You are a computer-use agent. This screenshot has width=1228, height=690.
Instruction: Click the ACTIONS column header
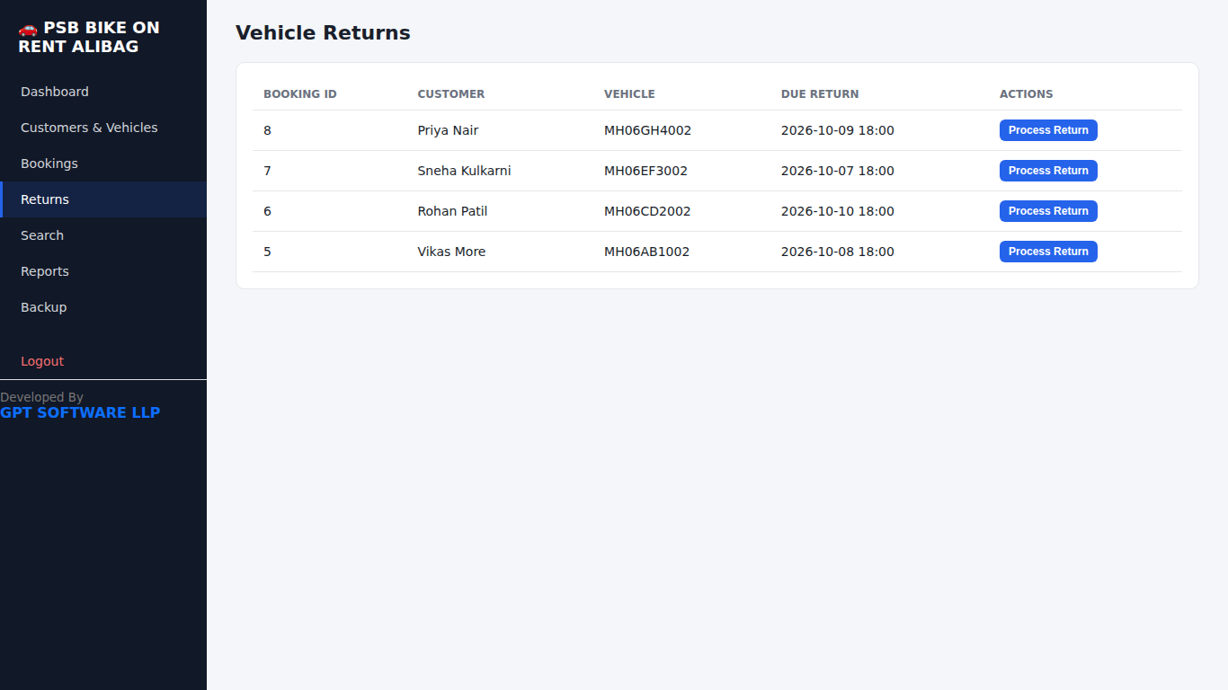click(1026, 93)
